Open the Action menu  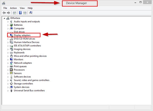coord(13,8)
